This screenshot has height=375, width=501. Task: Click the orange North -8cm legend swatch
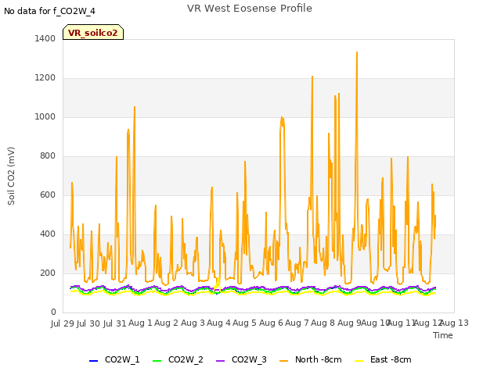click(x=283, y=361)
